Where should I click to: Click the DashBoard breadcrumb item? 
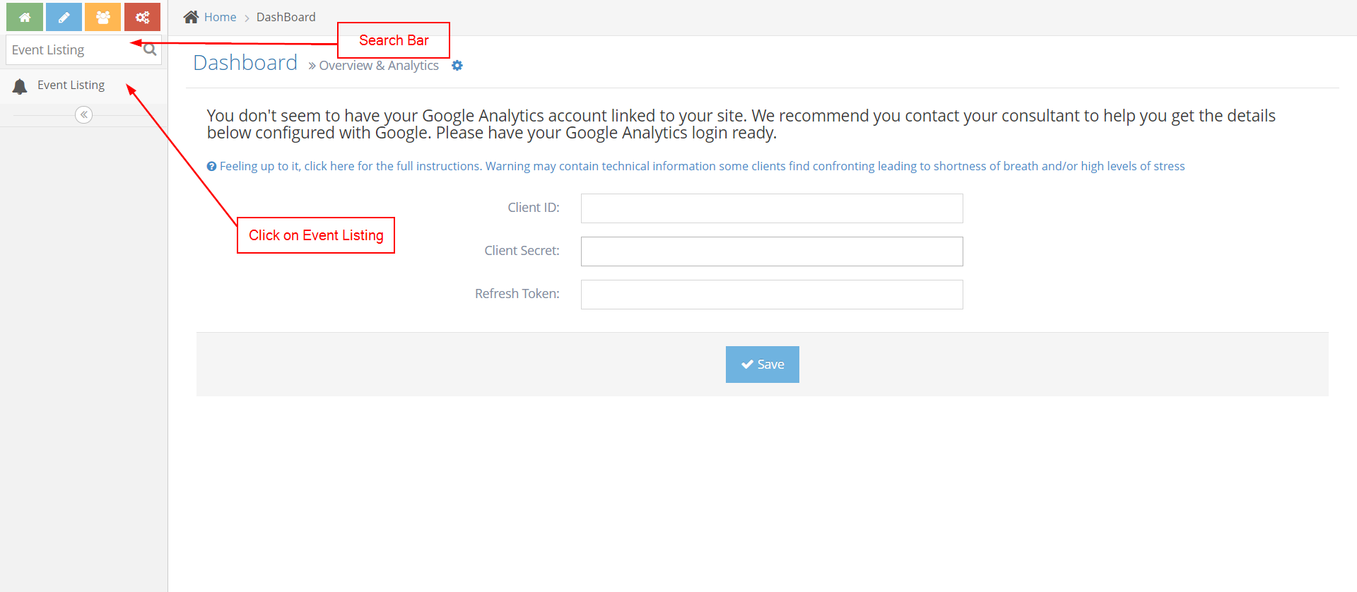[x=286, y=17]
